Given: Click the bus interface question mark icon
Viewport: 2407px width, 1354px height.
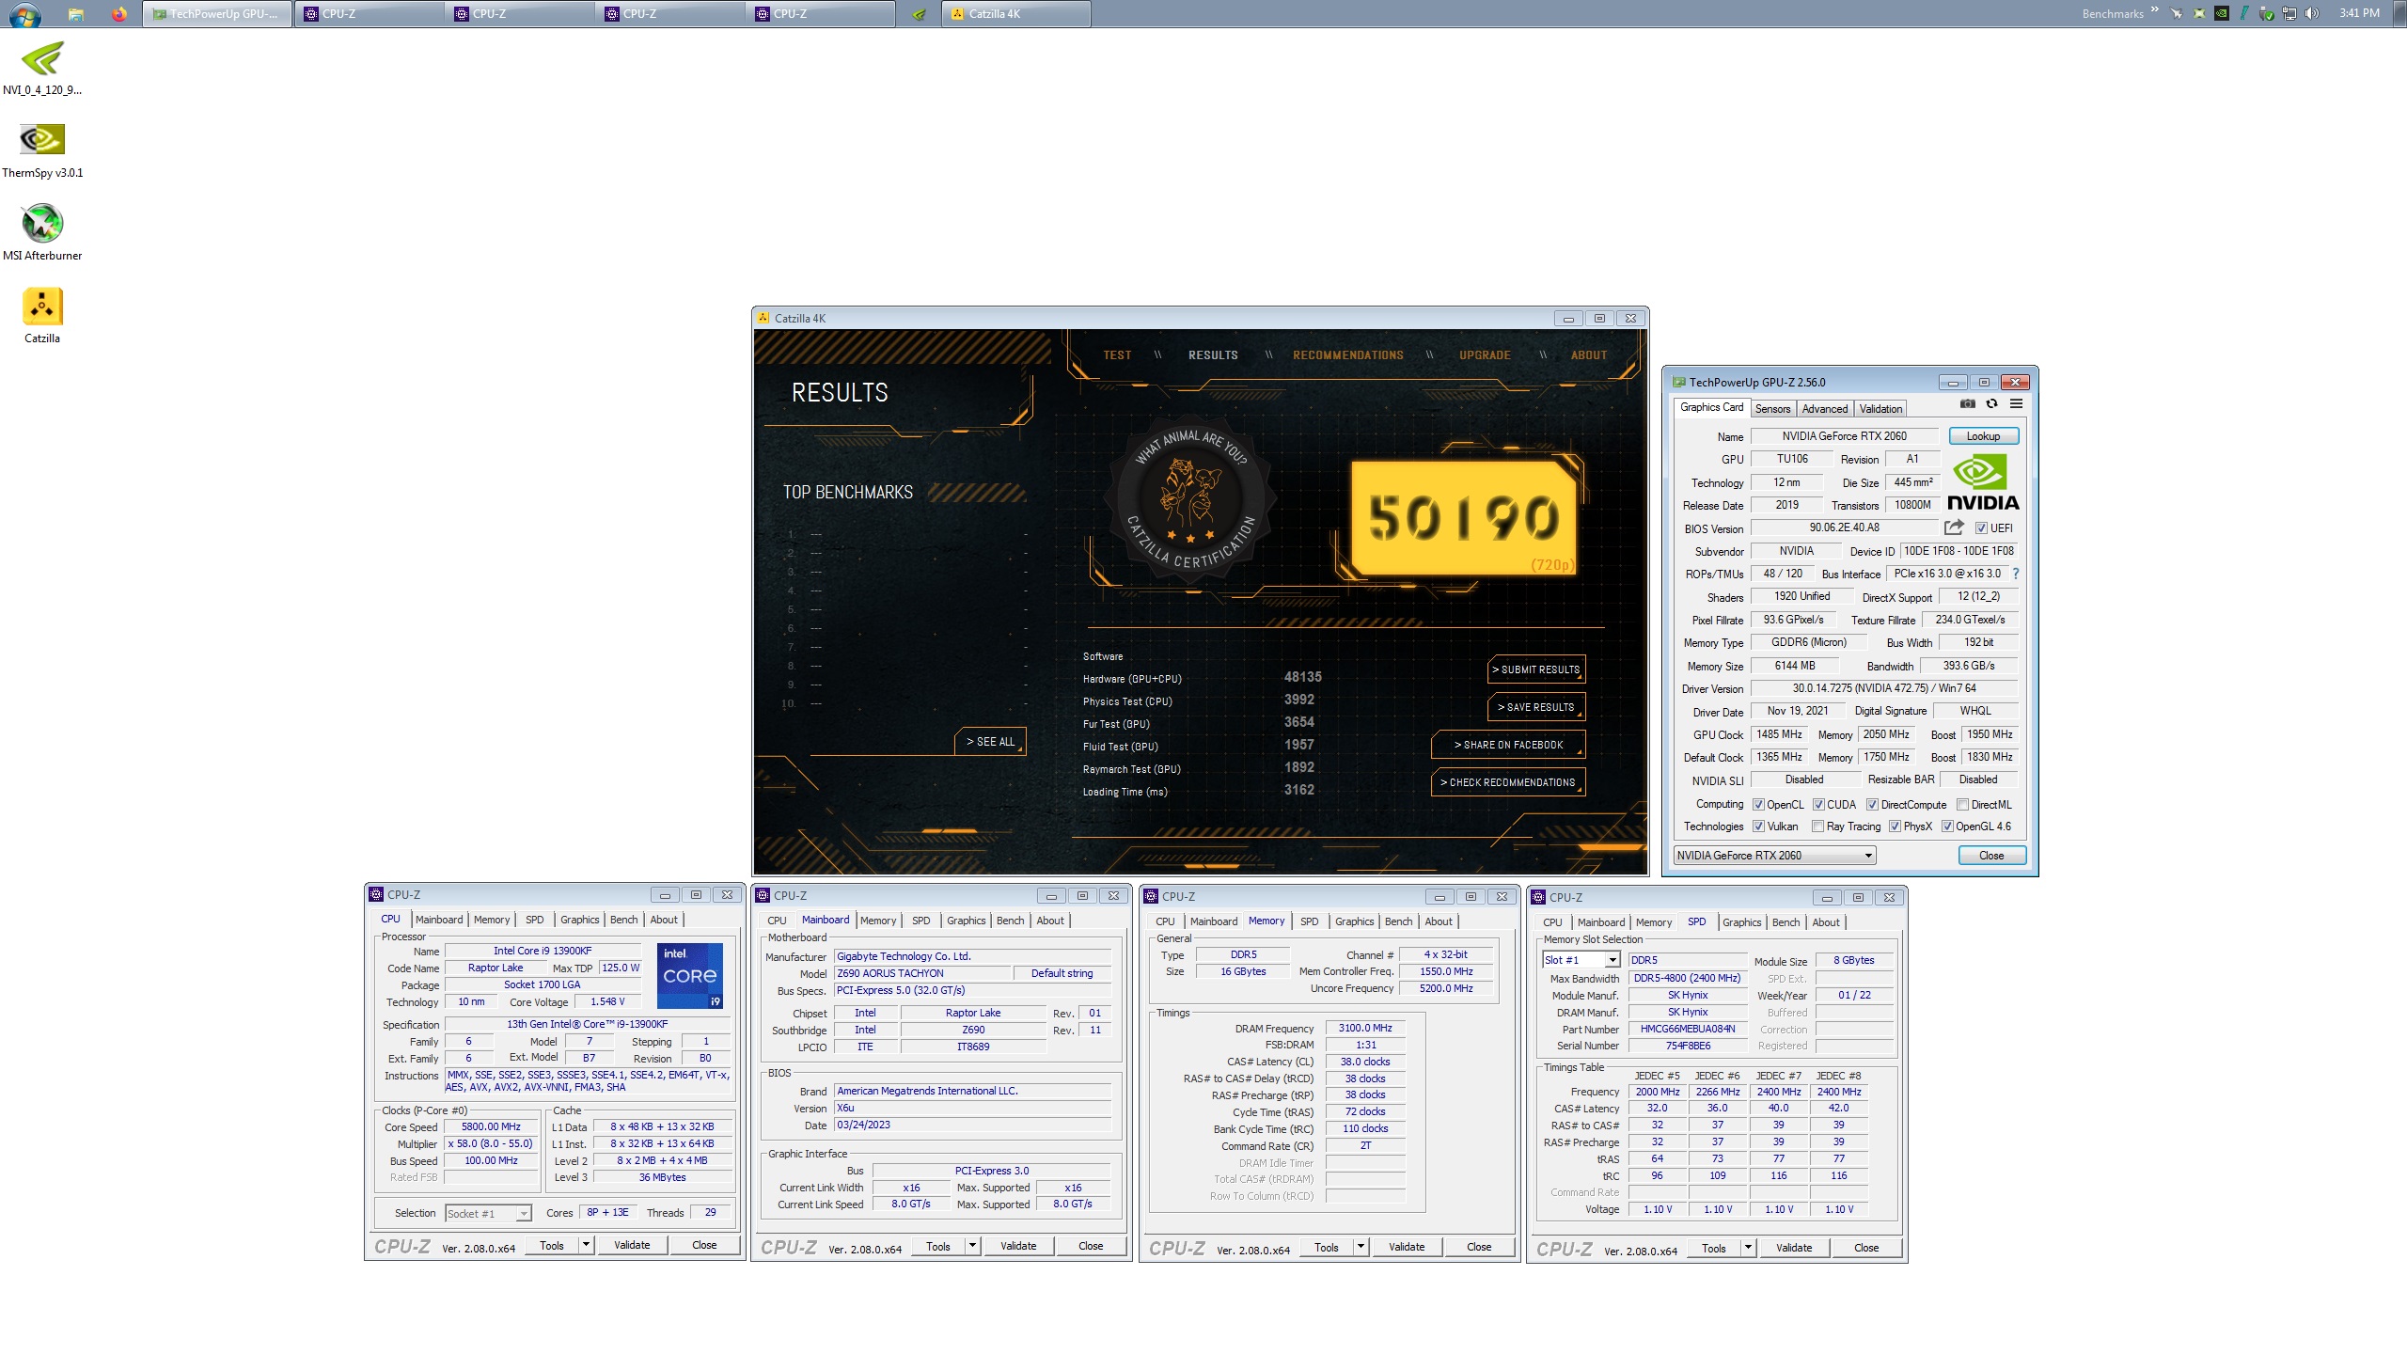Looking at the screenshot, I should (2016, 574).
